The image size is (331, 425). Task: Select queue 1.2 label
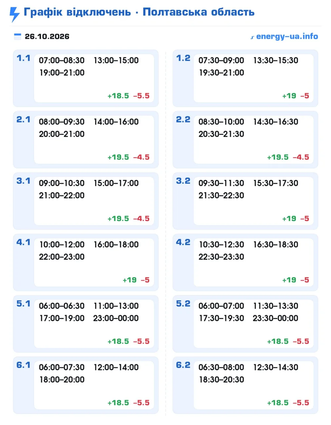click(183, 58)
